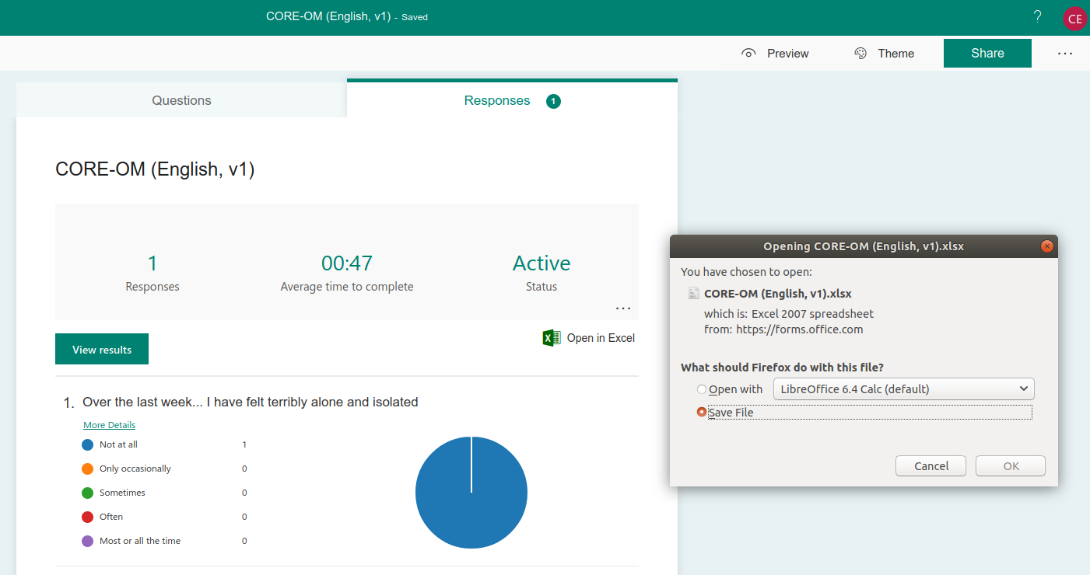Viewport: 1090px width, 575px height.
Task: Select the Save File radio button
Action: click(x=702, y=412)
